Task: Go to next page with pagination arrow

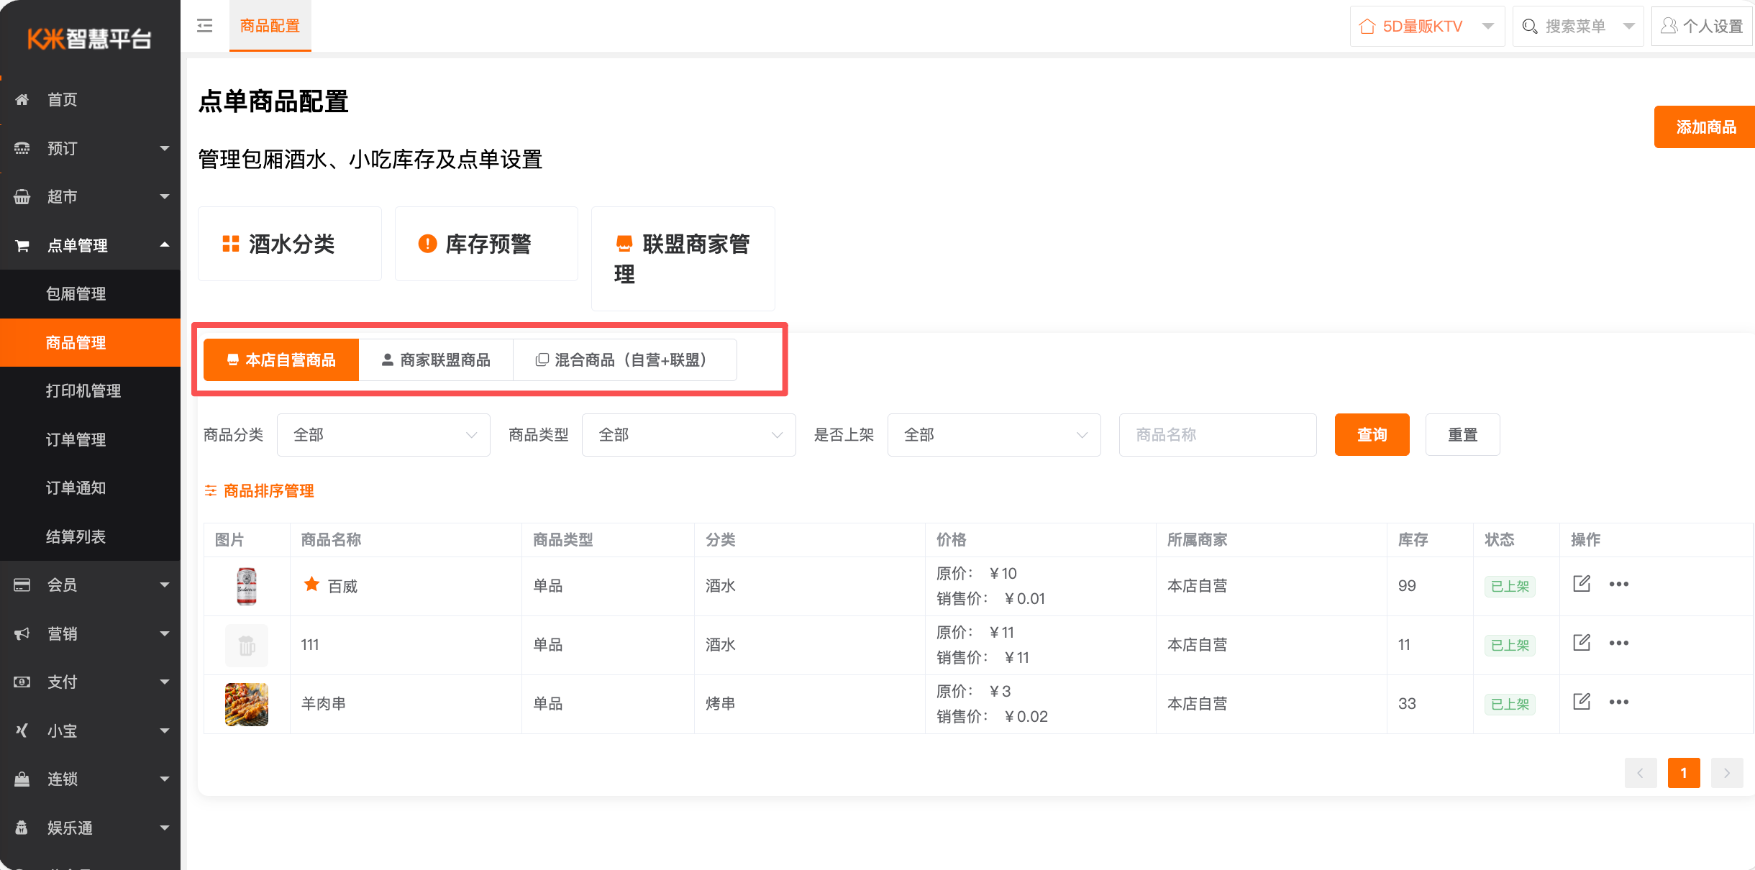Action: click(1726, 773)
